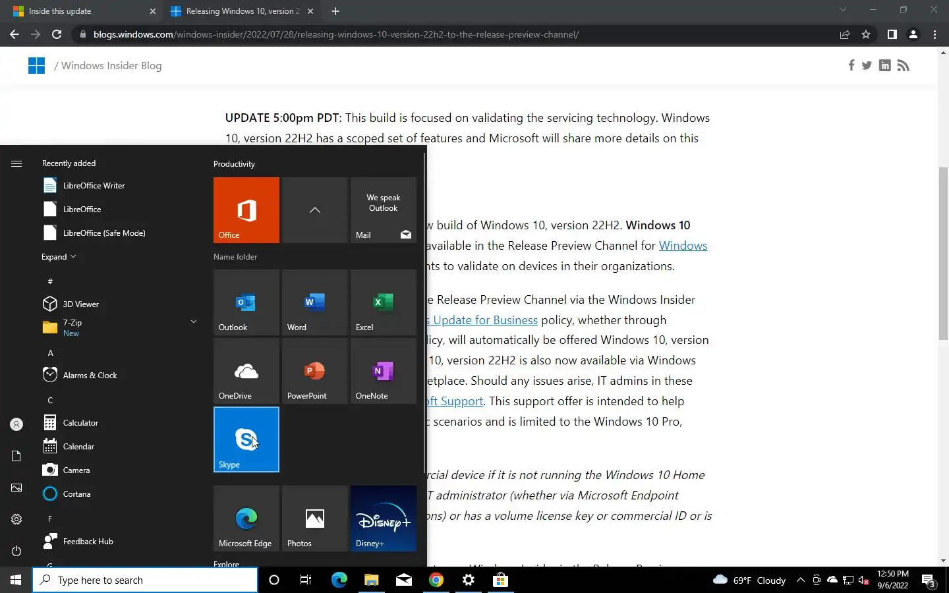Image resolution: width=949 pixels, height=593 pixels.
Task: Select the 'Releasing Windows 10' tab
Action: 242,11
